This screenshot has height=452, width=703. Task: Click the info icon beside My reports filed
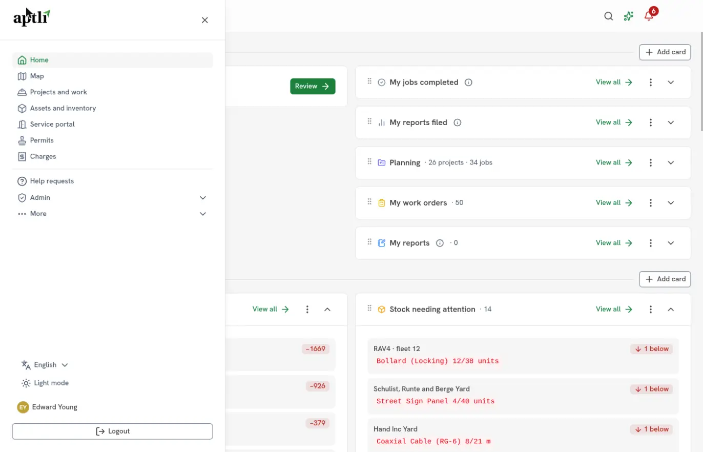click(458, 122)
